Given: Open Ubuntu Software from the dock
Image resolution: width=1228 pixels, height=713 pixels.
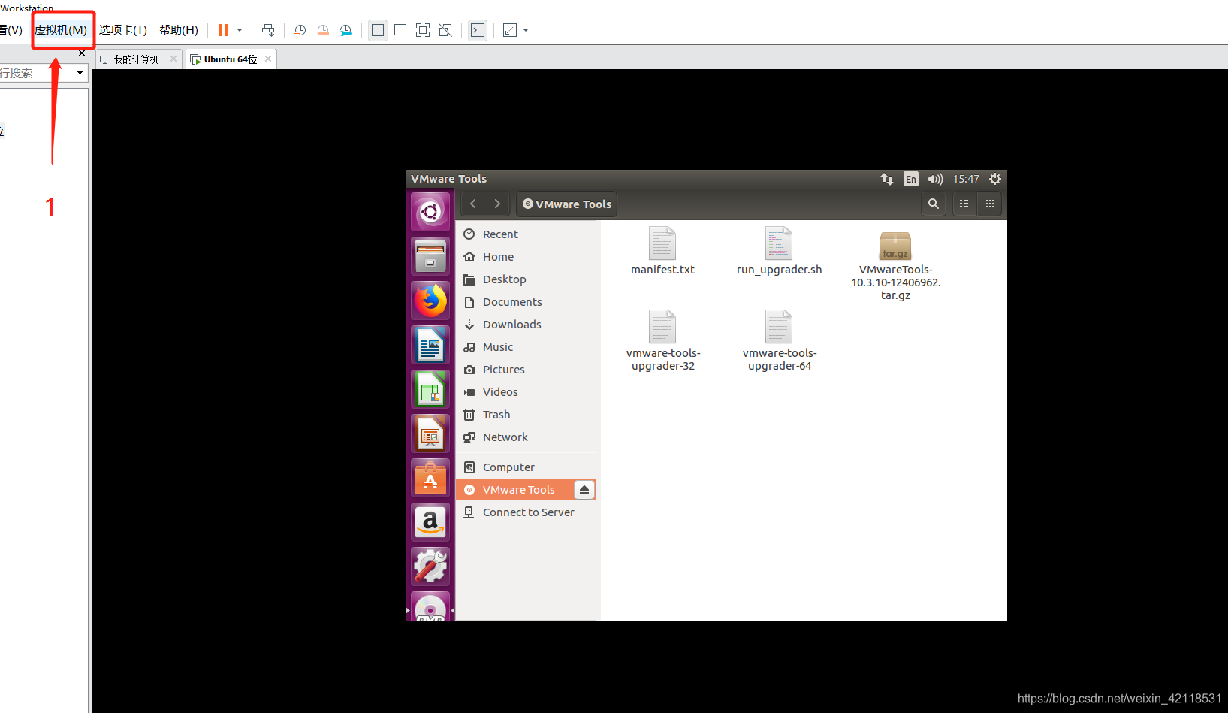Looking at the screenshot, I should click(x=430, y=478).
